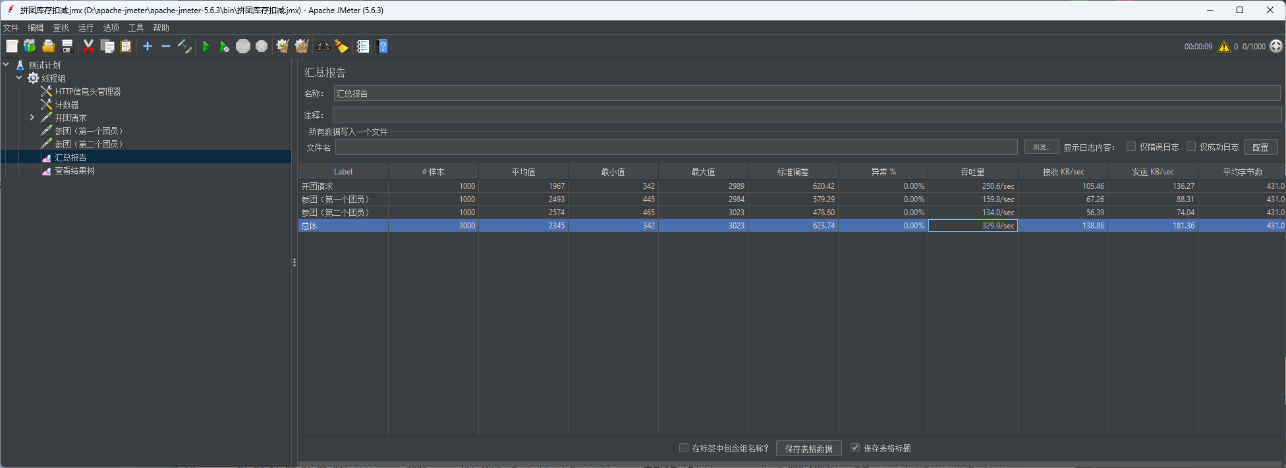Click the yellow warning triangle log icon

click(1223, 46)
